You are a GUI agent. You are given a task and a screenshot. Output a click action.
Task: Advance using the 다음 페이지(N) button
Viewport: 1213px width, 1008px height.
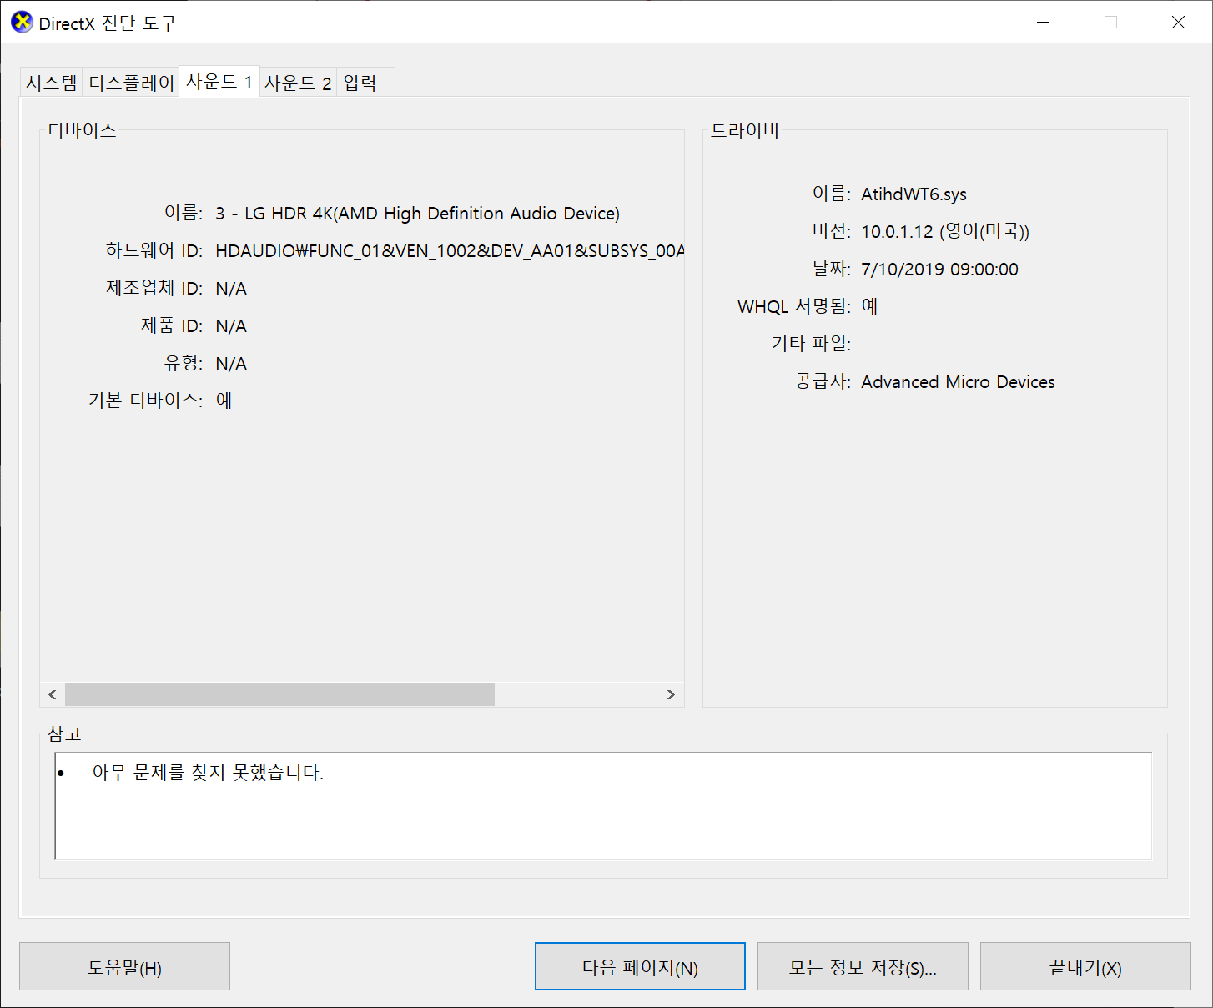tap(639, 966)
